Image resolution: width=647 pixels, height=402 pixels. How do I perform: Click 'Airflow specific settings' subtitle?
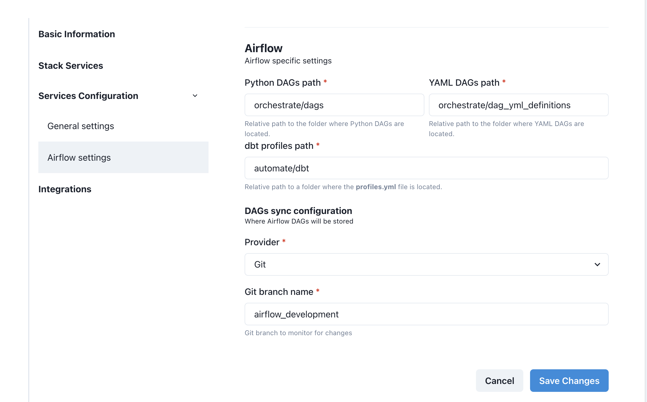tap(288, 61)
